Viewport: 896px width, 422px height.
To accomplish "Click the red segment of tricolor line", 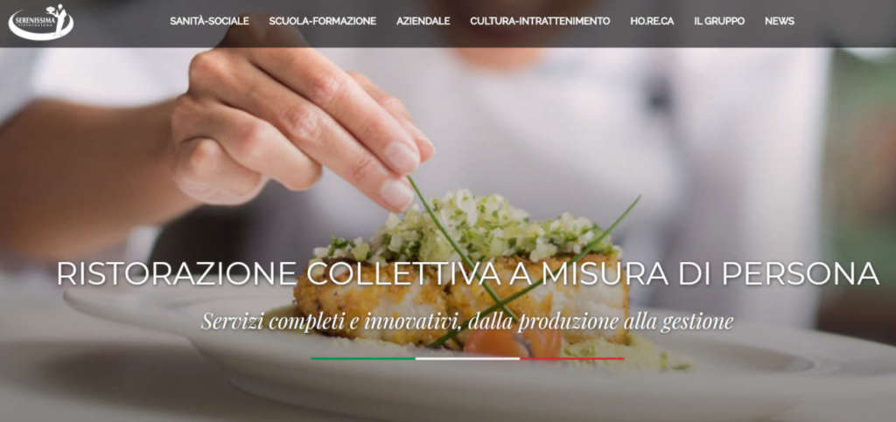I will pyautogui.click(x=572, y=359).
